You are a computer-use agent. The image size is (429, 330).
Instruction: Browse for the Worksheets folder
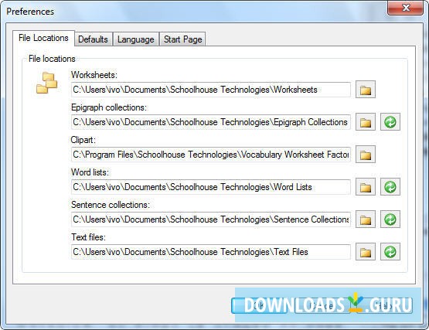pyautogui.click(x=366, y=89)
